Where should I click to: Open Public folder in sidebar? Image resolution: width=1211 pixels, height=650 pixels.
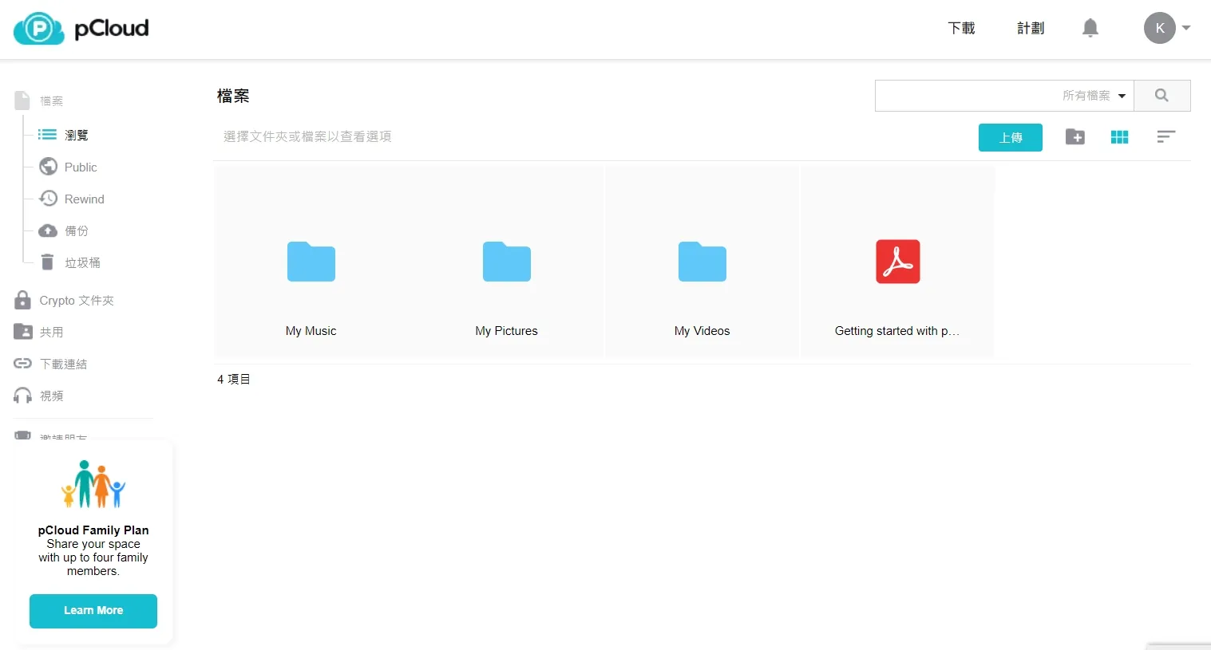pyautogui.click(x=68, y=167)
